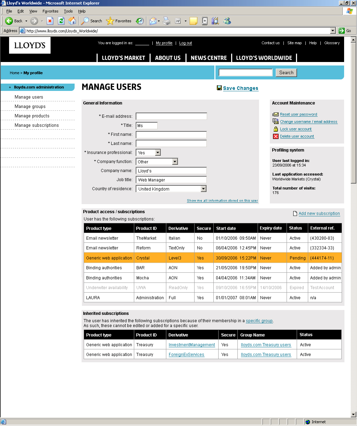Image resolution: width=357 pixels, height=426 pixels.
Task: Click the Reset user password envelope icon
Action: 275,114
